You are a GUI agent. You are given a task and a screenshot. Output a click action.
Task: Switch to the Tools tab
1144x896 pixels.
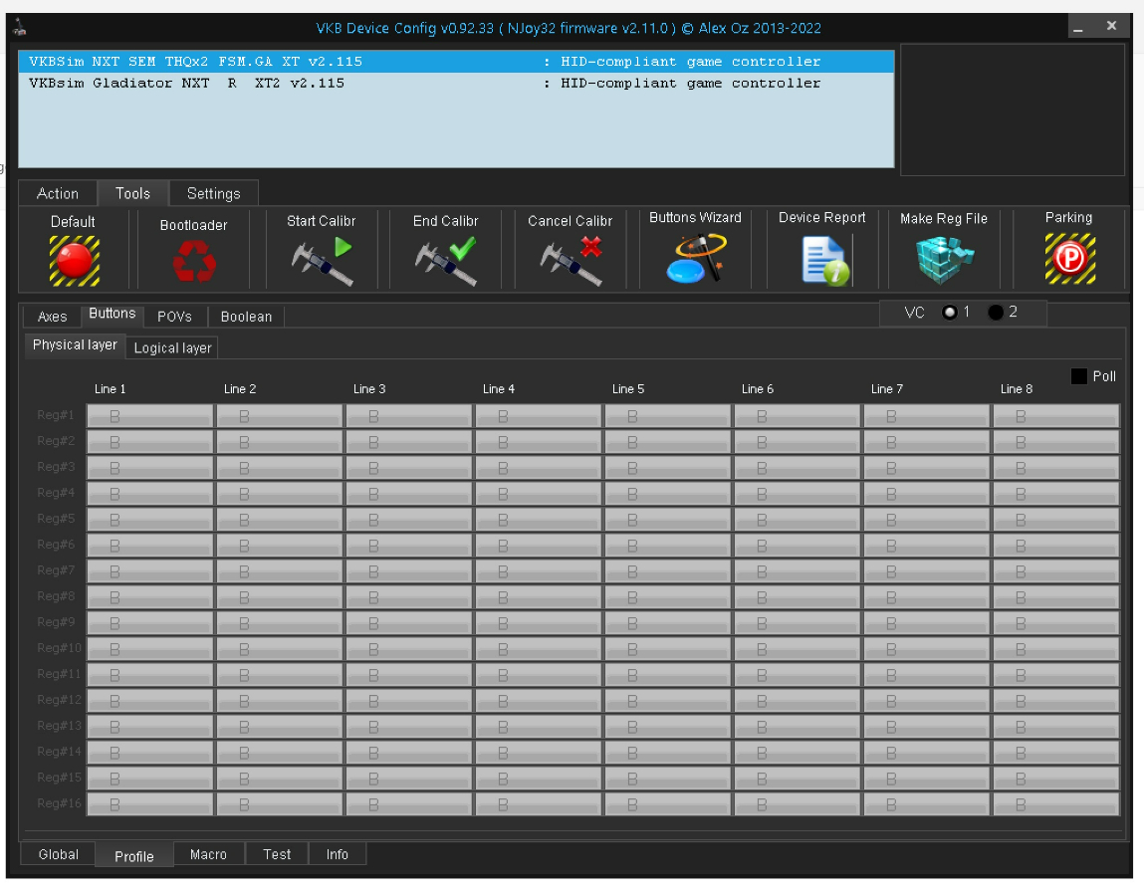132,193
